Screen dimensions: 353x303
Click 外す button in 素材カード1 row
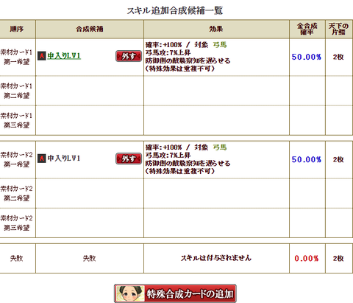click(x=129, y=56)
